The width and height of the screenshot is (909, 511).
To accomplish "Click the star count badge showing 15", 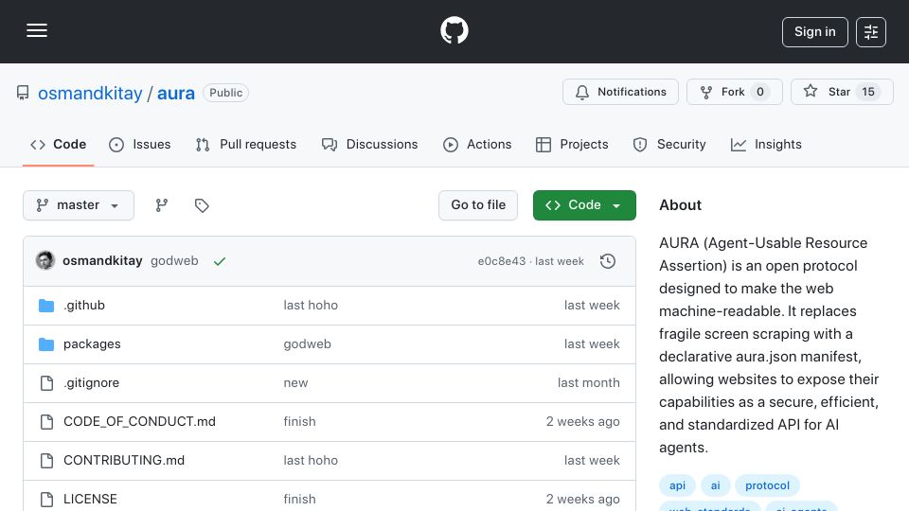I will [x=868, y=92].
